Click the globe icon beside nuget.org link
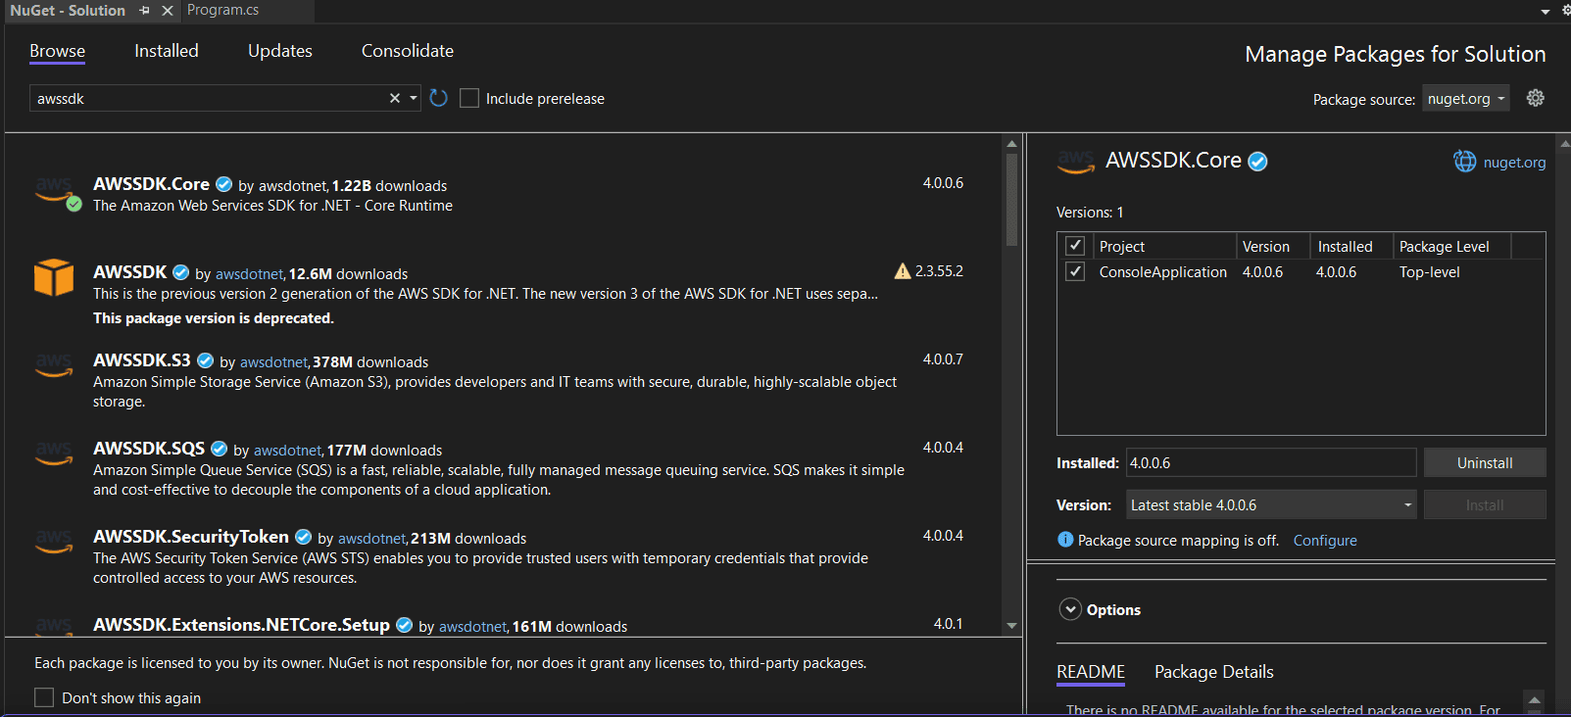 coord(1464,162)
